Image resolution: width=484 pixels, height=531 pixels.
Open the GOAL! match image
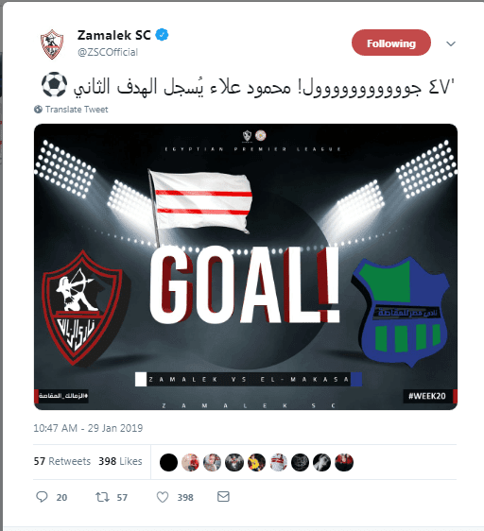[x=246, y=266]
